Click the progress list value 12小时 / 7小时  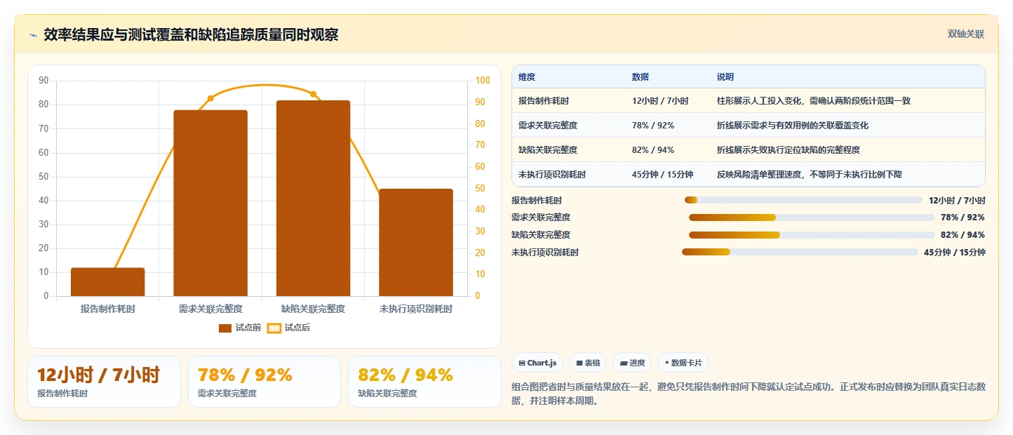click(957, 201)
